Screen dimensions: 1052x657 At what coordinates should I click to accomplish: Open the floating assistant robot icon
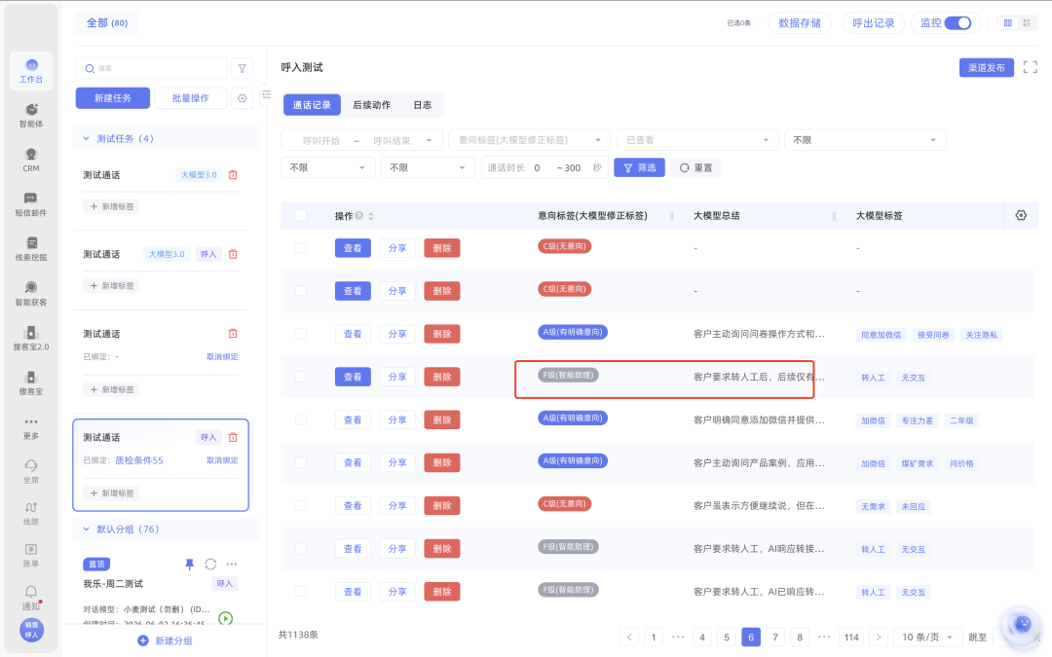1022,624
